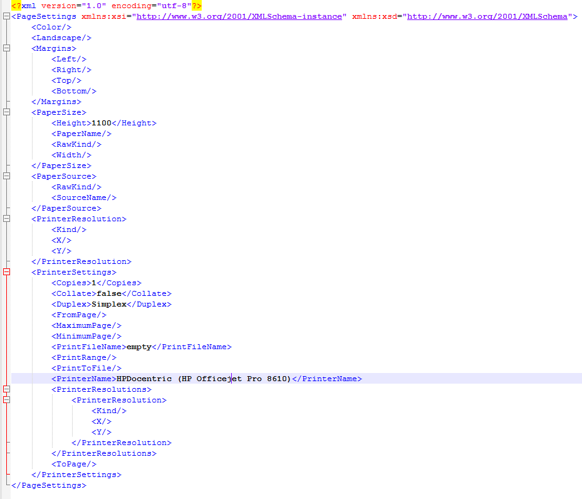Open the xmlns:xsd XMLSchema URL link
Viewport: 582px width, 499px height.
(x=487, y=16)
